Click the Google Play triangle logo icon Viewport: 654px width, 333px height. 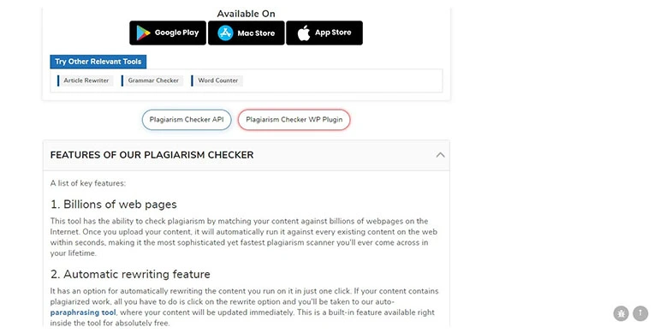143,33
